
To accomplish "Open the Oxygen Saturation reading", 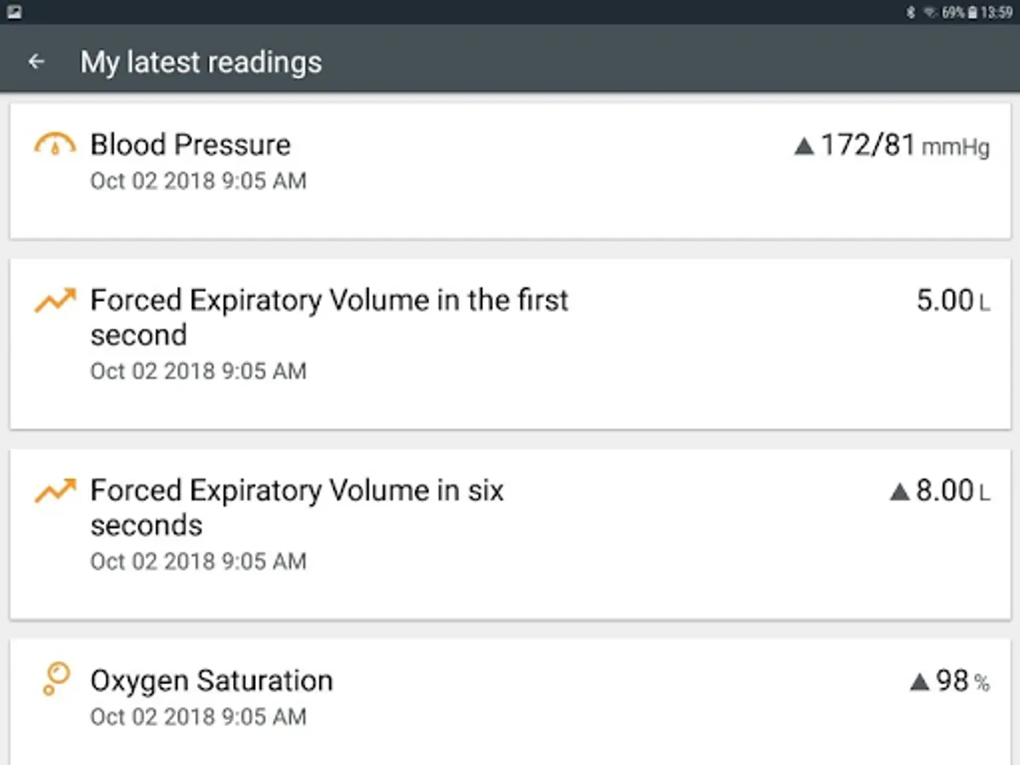I will [x=510, y=702].
